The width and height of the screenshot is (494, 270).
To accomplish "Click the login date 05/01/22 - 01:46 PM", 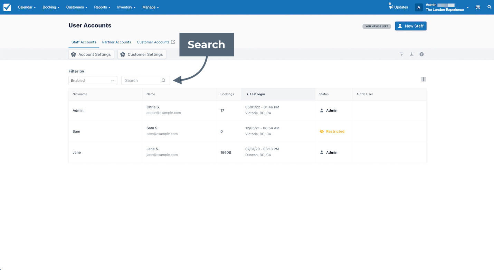I will pyautogui.click(x=262, y=107).
